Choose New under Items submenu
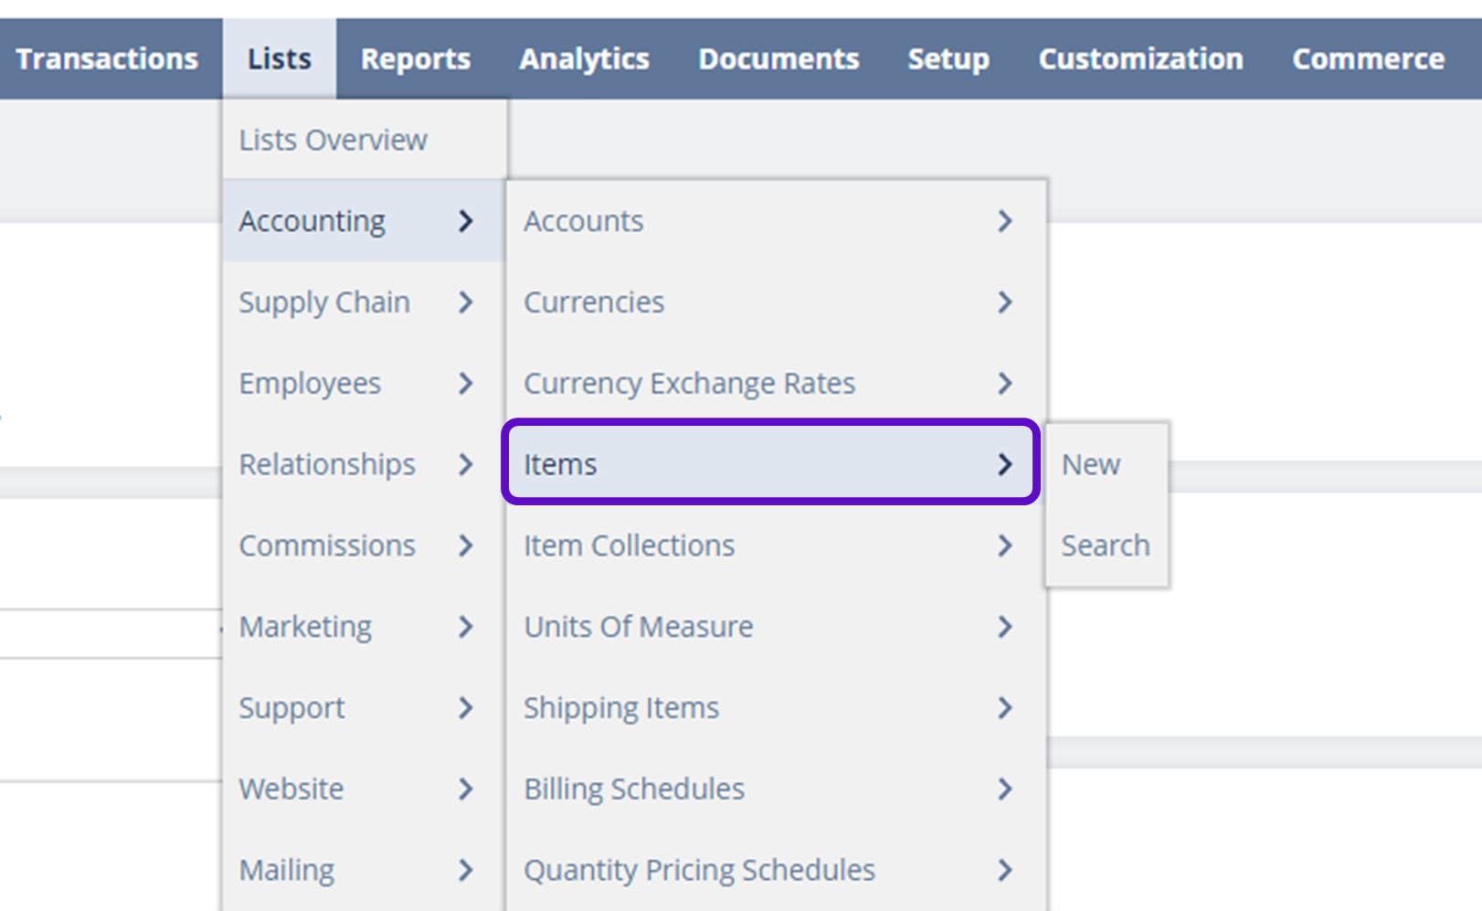This screenshot has height=911, width=1482. click(1090, 464)
